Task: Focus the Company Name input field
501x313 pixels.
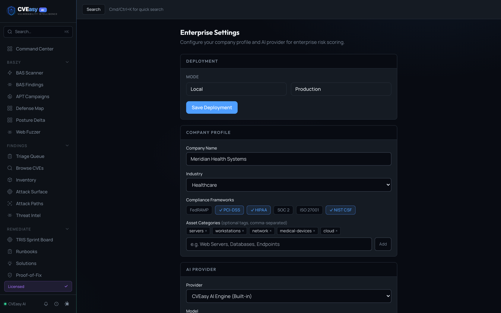Action: (289, 159)
